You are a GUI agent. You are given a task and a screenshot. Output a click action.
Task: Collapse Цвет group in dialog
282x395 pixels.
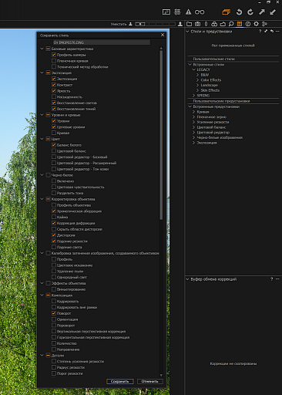pyautogui.click(x=42, y=139)
